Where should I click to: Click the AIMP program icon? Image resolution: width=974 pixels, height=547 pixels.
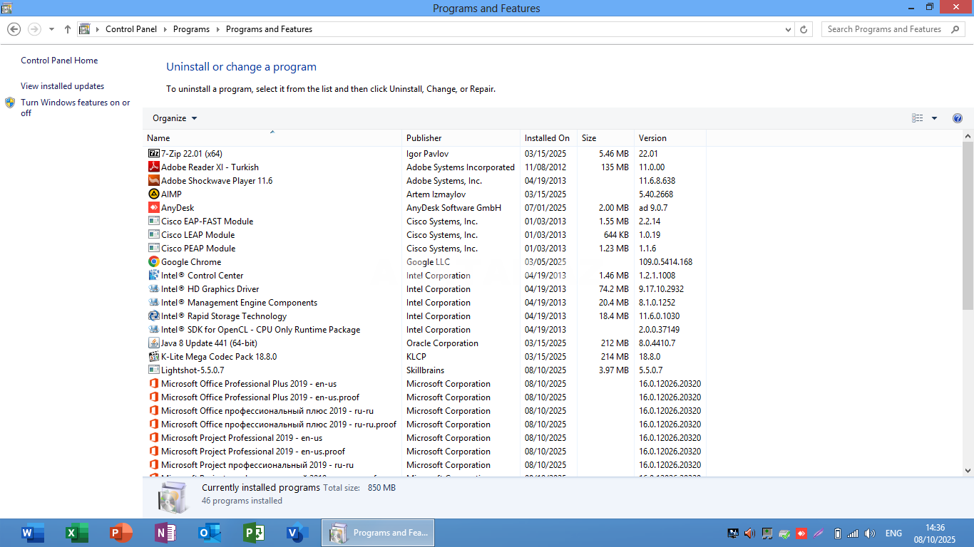click(x=153, y=194)
